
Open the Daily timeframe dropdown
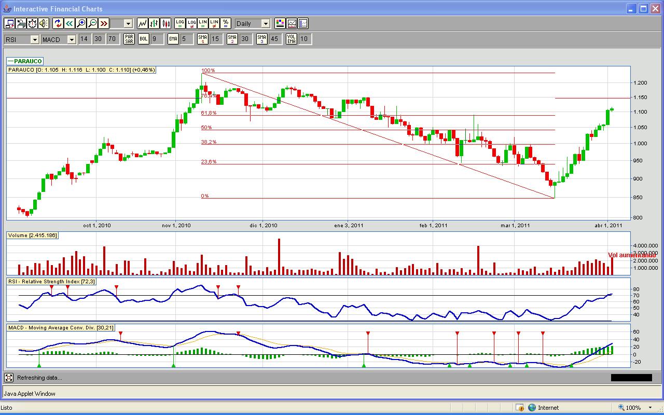coord(265,23)
